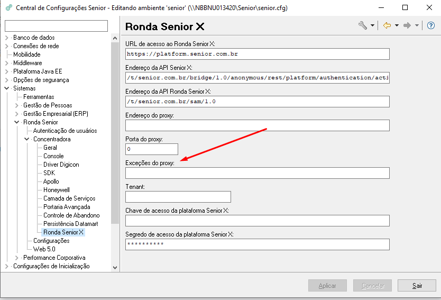
Task: Collapse the Concentradora tree node
Action: (27, 139)
